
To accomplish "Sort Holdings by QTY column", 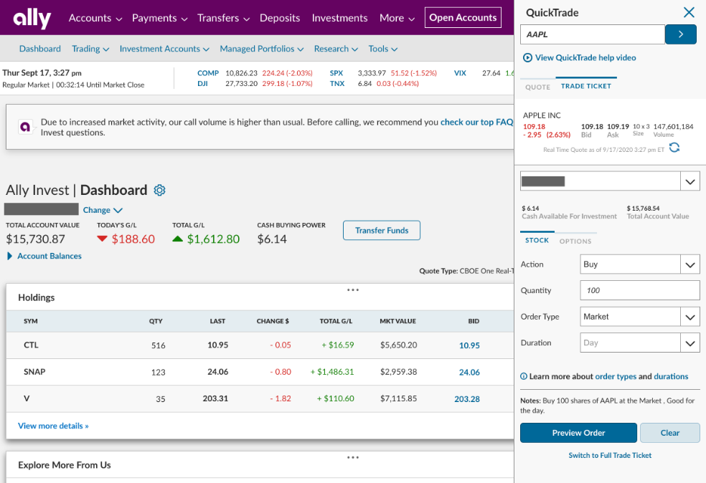I will point(156,321).
